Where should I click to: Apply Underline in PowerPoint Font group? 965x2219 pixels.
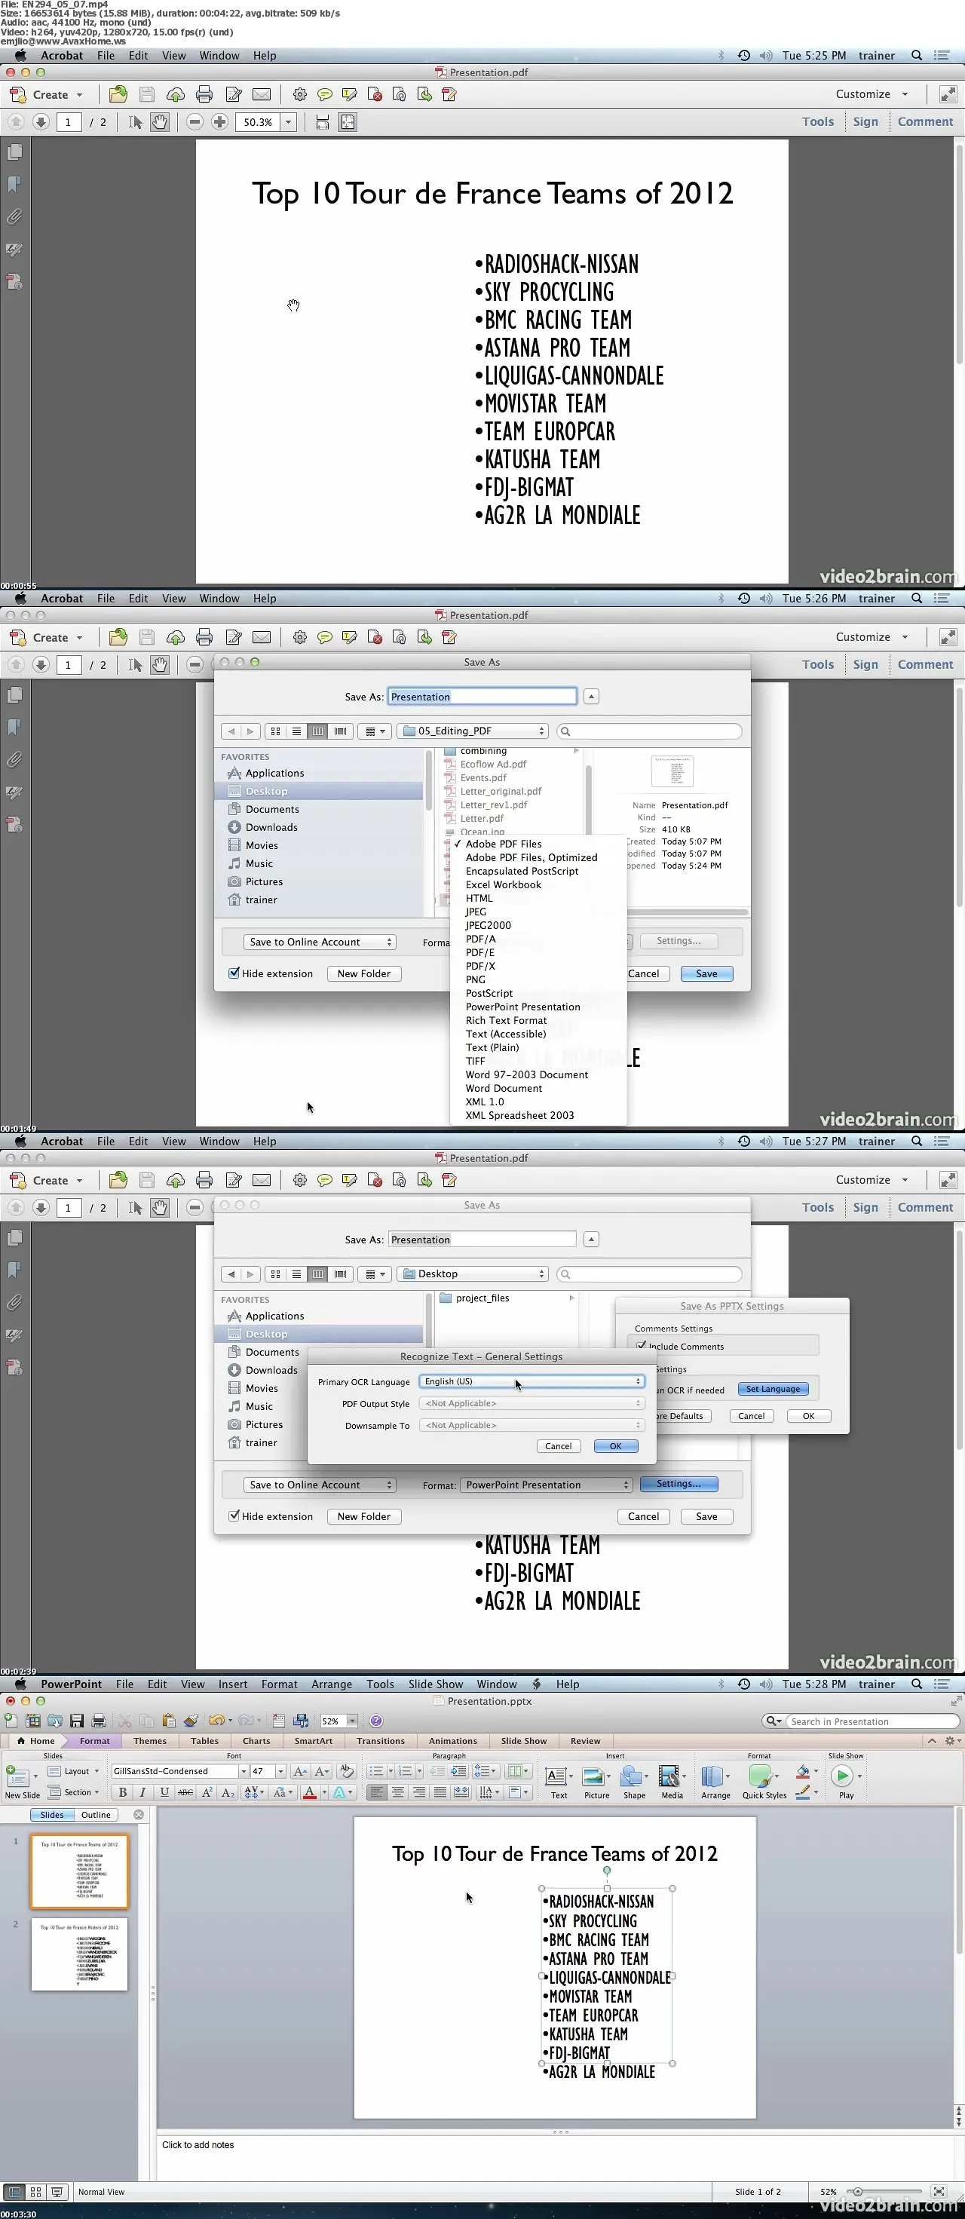click(x=164, y=1791)
